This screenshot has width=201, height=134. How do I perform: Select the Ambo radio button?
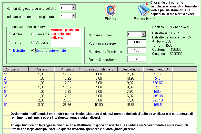[10, 34]
